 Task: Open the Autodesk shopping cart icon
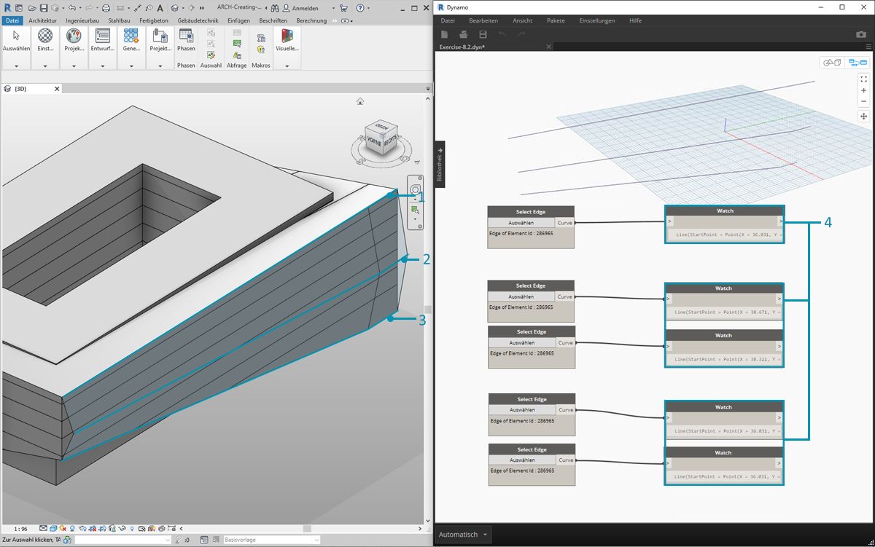click(x=343, y=8)
